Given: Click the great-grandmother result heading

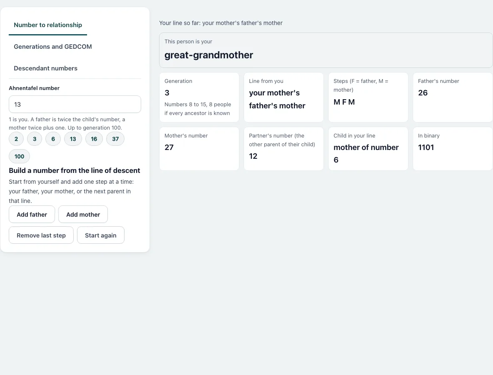Looking at the screenshot, I should tap(209, 55).
